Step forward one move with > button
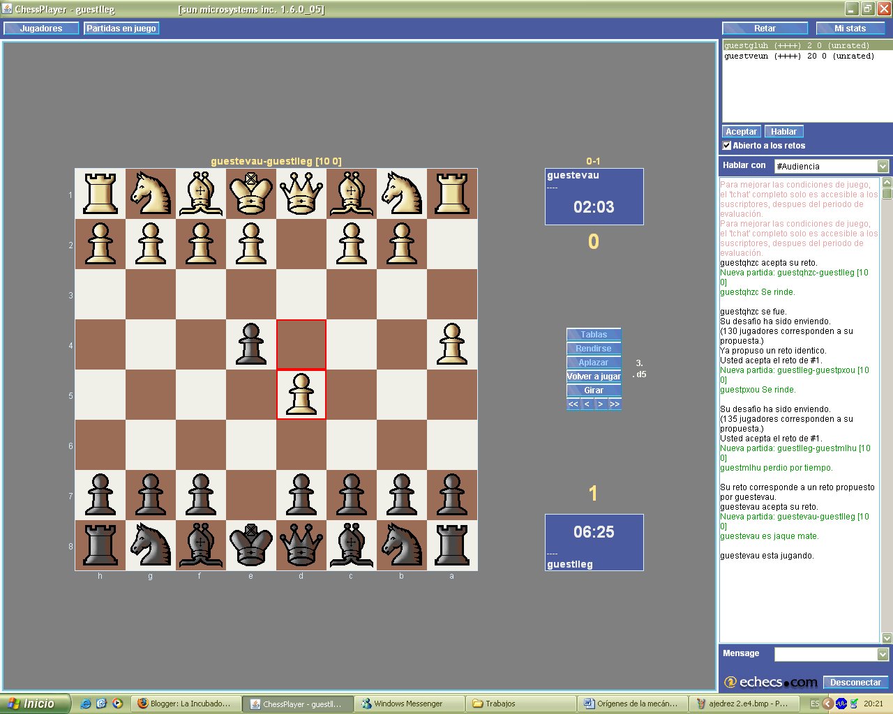This screenshot has height=714, width=893. pos(601,404)
